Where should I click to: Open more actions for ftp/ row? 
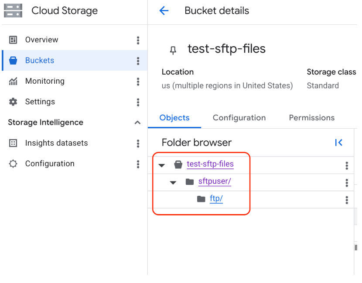pos(347,200)
